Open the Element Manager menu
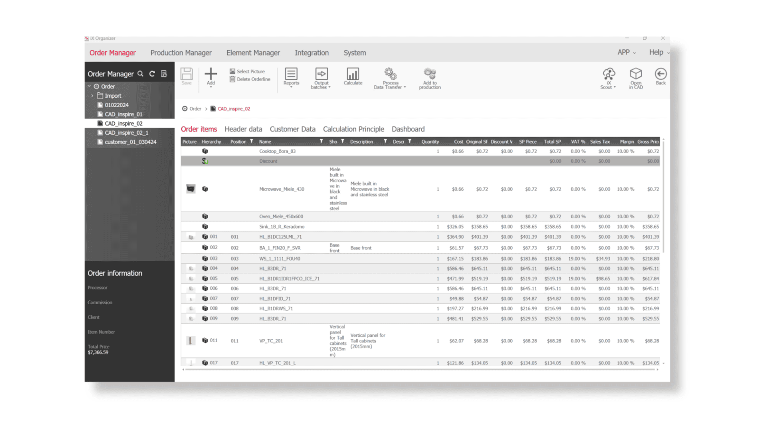759x427 pixels. [253, 53]
